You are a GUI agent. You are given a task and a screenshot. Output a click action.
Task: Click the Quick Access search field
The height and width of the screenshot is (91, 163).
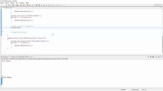pos(158,5)
